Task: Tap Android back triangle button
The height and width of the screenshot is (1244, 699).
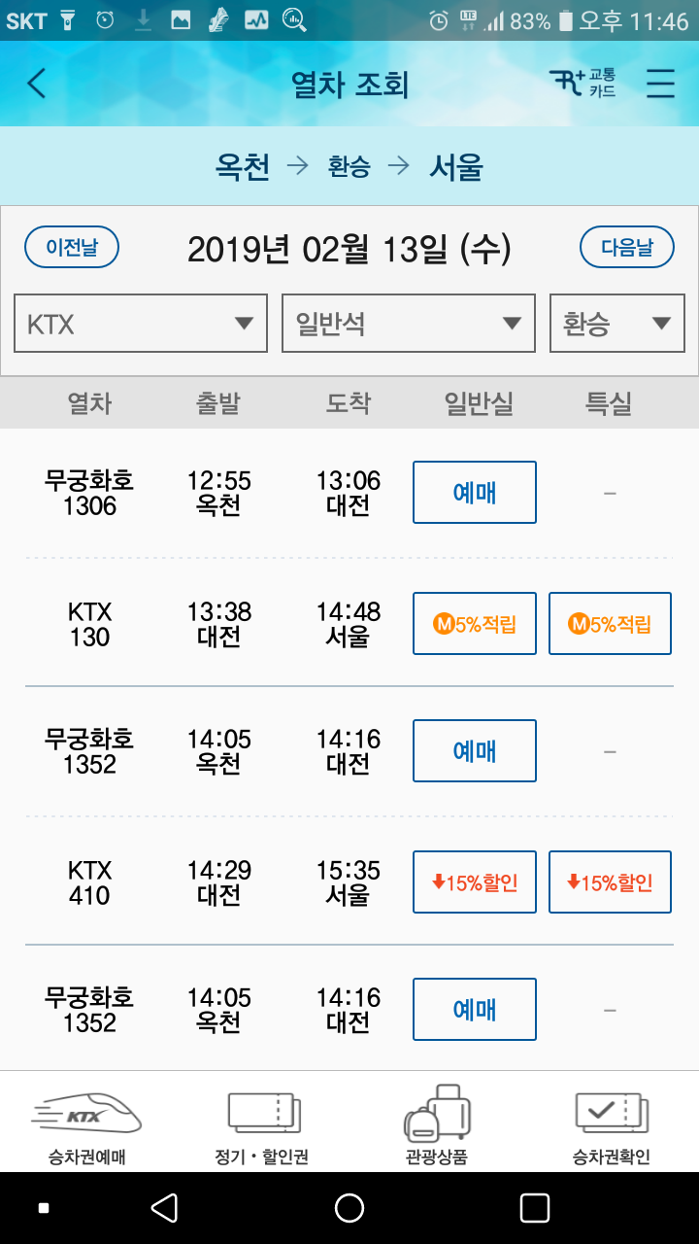Action: click(164, 1208)
